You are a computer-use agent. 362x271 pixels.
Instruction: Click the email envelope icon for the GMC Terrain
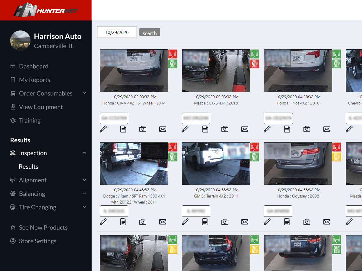click(x=245, y=222)
